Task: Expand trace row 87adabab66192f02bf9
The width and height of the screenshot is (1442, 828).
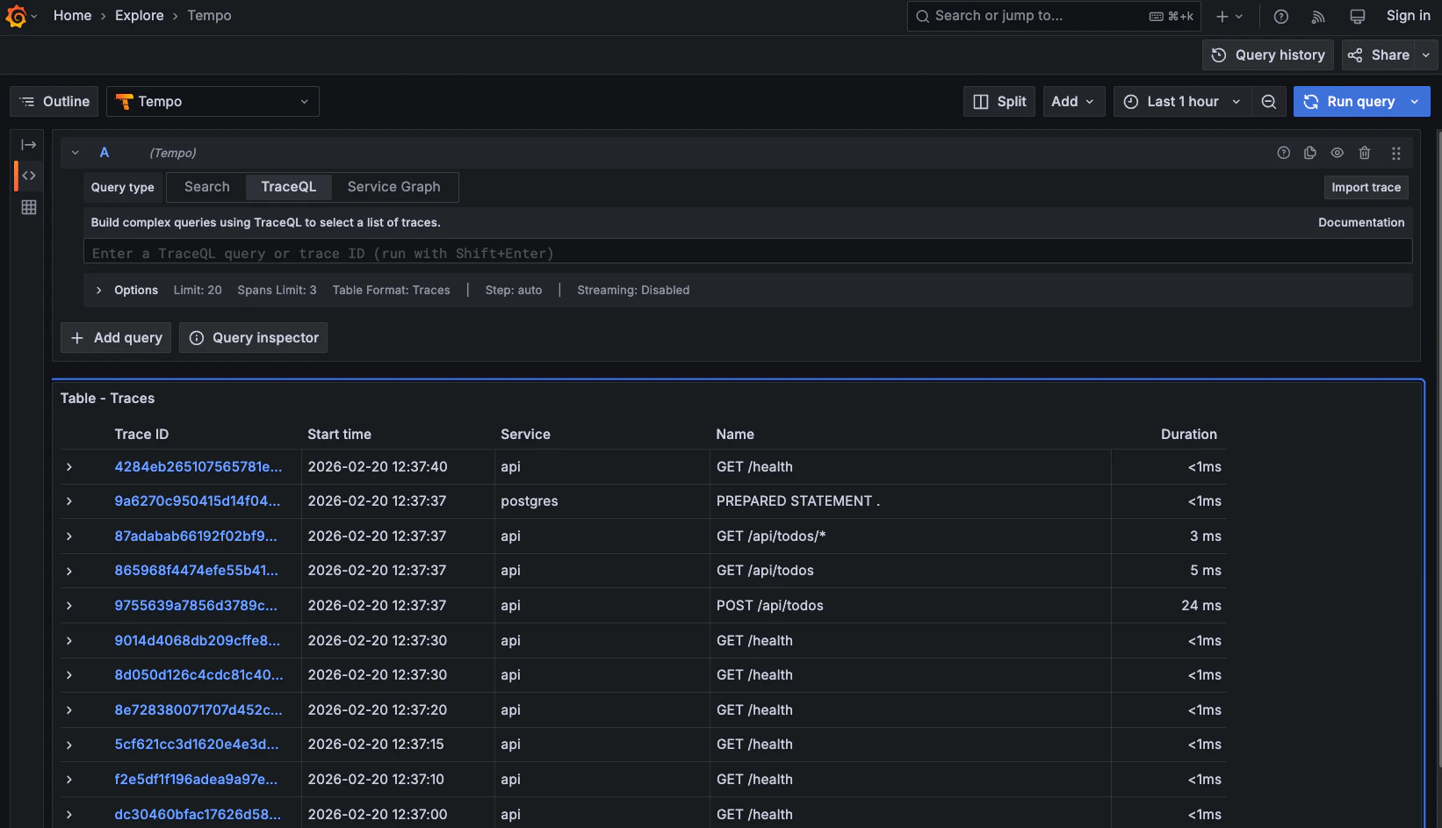Action: pyautogui.click(x=69, y=536)
